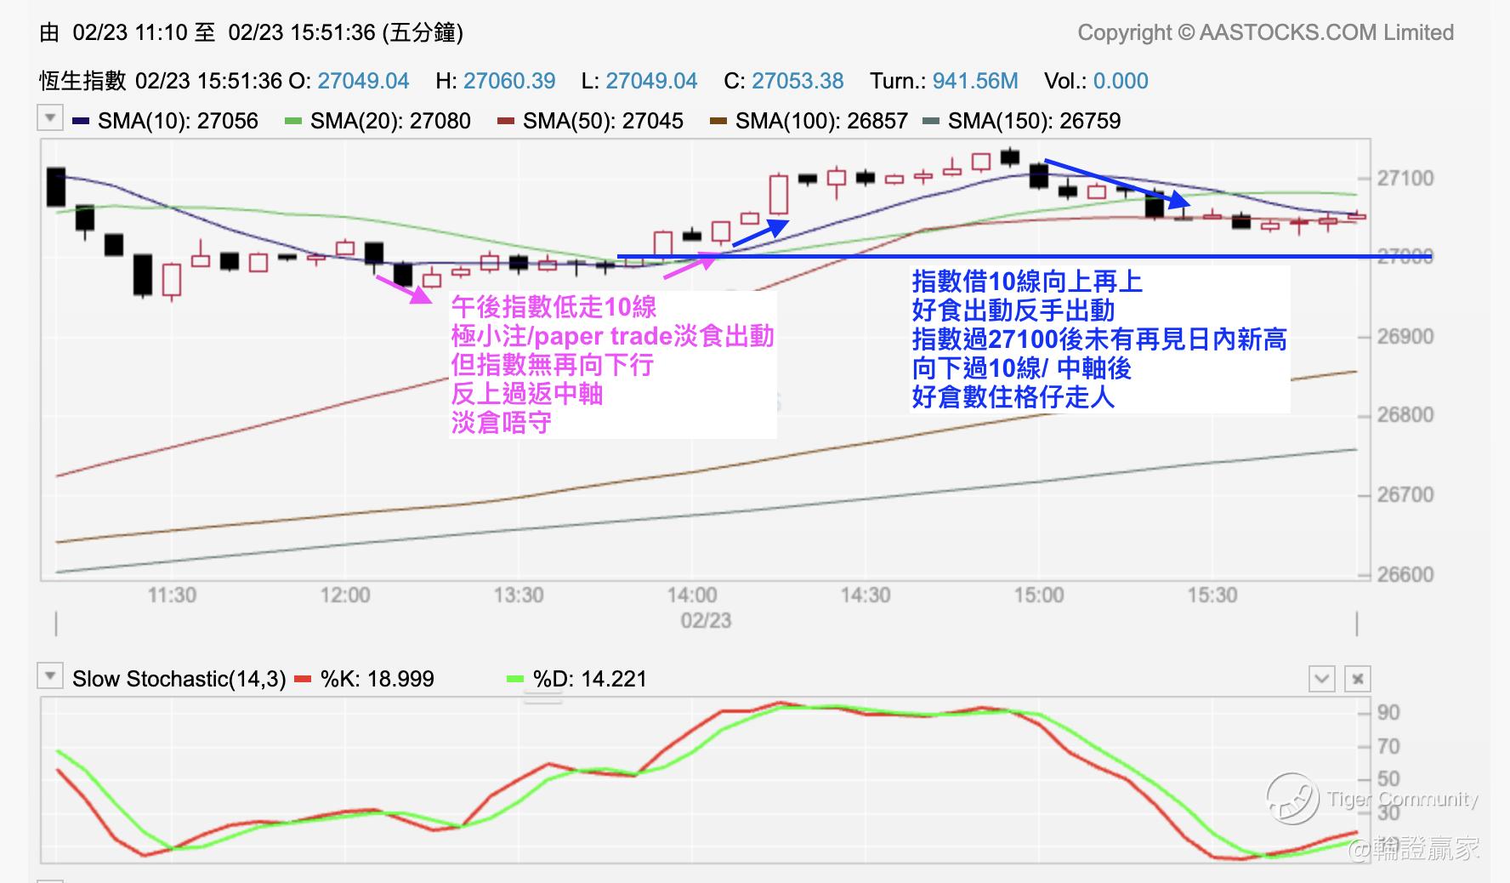
Task: Click the 26600 price axis label
Action: (1405, 574)
